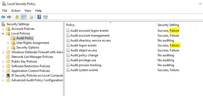The image size is (203, 96).
Task: Open the Help menu
Action: (38, 11)
